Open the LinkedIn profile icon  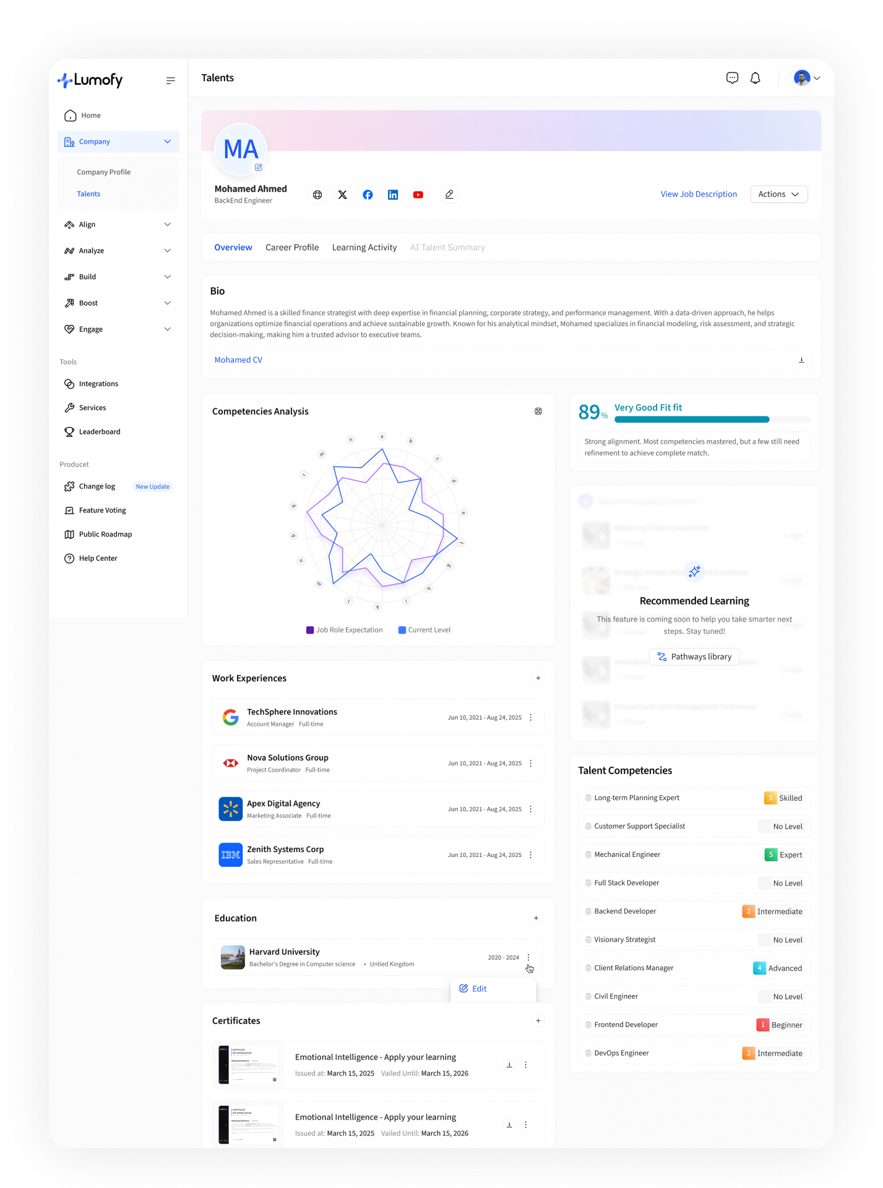[393, 195]
